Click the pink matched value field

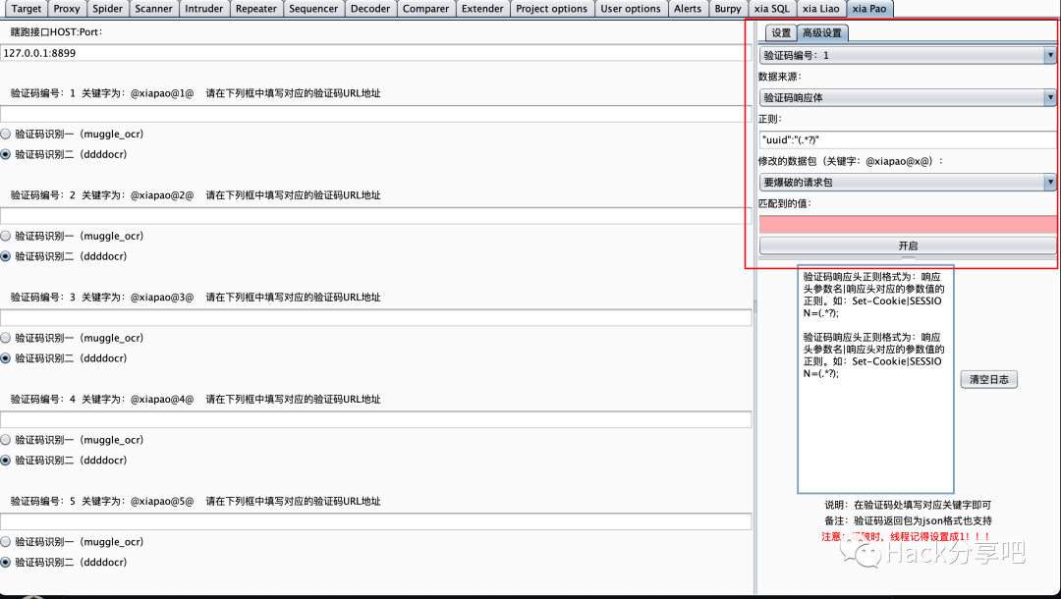coord(908,225)
